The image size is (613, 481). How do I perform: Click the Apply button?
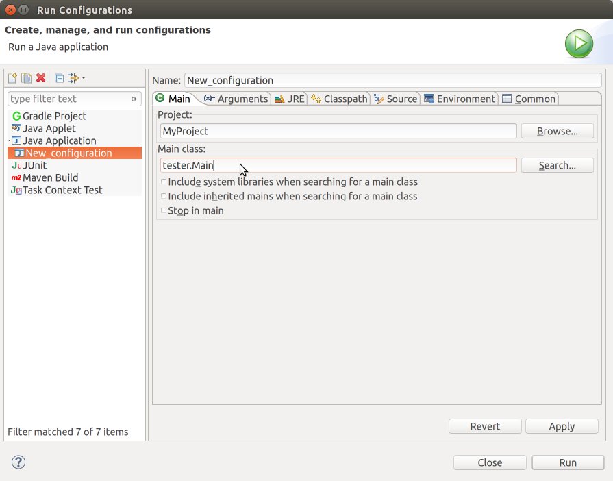561,426
